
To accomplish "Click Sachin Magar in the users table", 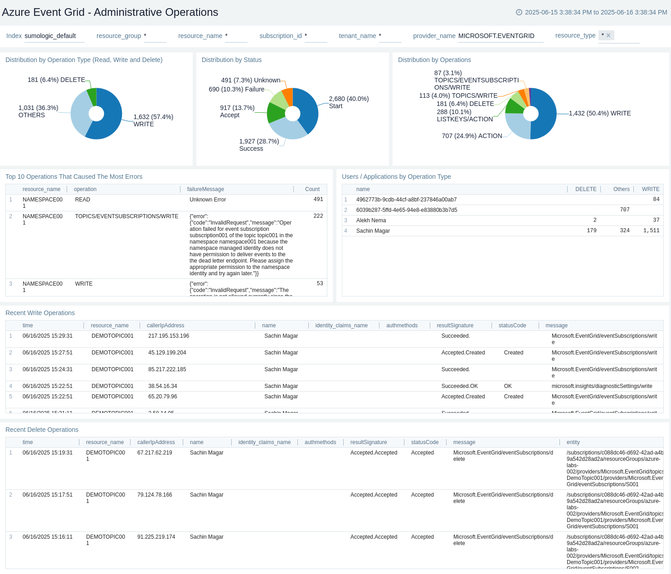I will pos(373,231).
